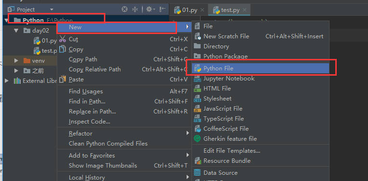Open the Project view dropdown
368x181 pixels.
[51, 10]
